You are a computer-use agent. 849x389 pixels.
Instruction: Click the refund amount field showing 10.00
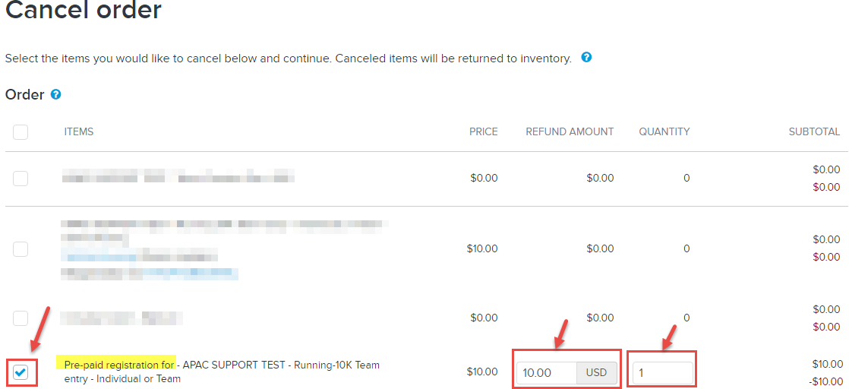tap(547, 373)
